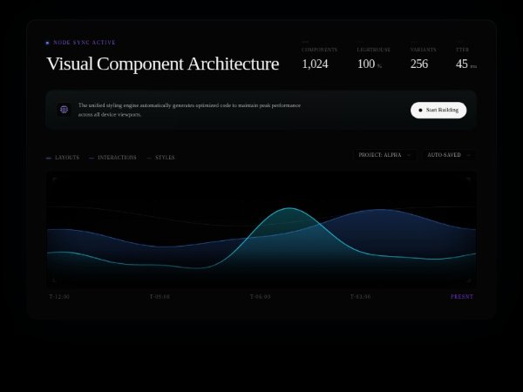The height and width of the screenshot is (392, 523).
Task: Click the globe icon in the info banner
Action: tap(64, 110)
